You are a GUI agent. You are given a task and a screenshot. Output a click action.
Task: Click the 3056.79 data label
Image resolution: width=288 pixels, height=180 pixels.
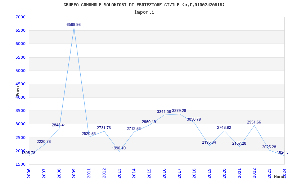(x=194, y=120)
